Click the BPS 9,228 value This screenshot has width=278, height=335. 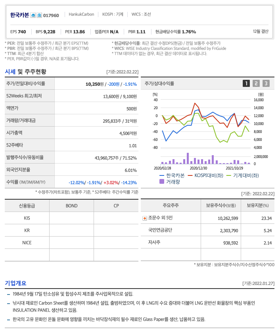(46, 32)
